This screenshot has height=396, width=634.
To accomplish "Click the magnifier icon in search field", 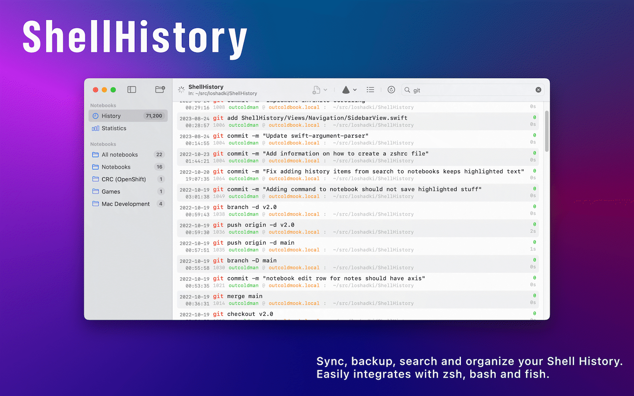I will [408, 90].
